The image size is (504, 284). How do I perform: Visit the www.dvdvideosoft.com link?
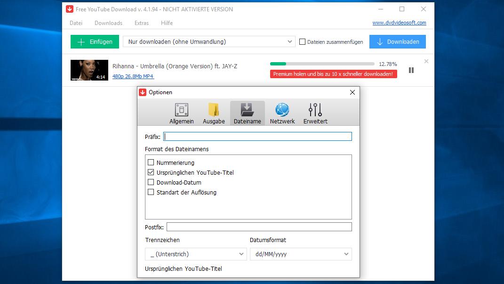[399, 23]
